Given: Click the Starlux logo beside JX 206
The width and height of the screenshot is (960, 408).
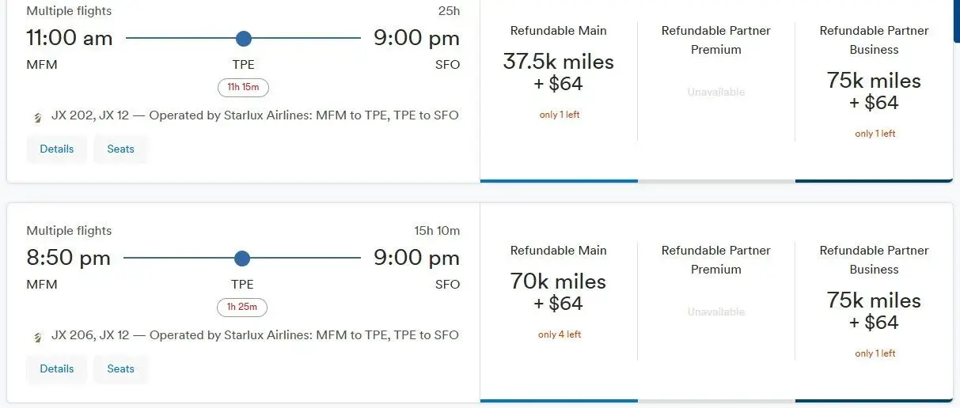Looking at the screenshot, I should [36, 337].
